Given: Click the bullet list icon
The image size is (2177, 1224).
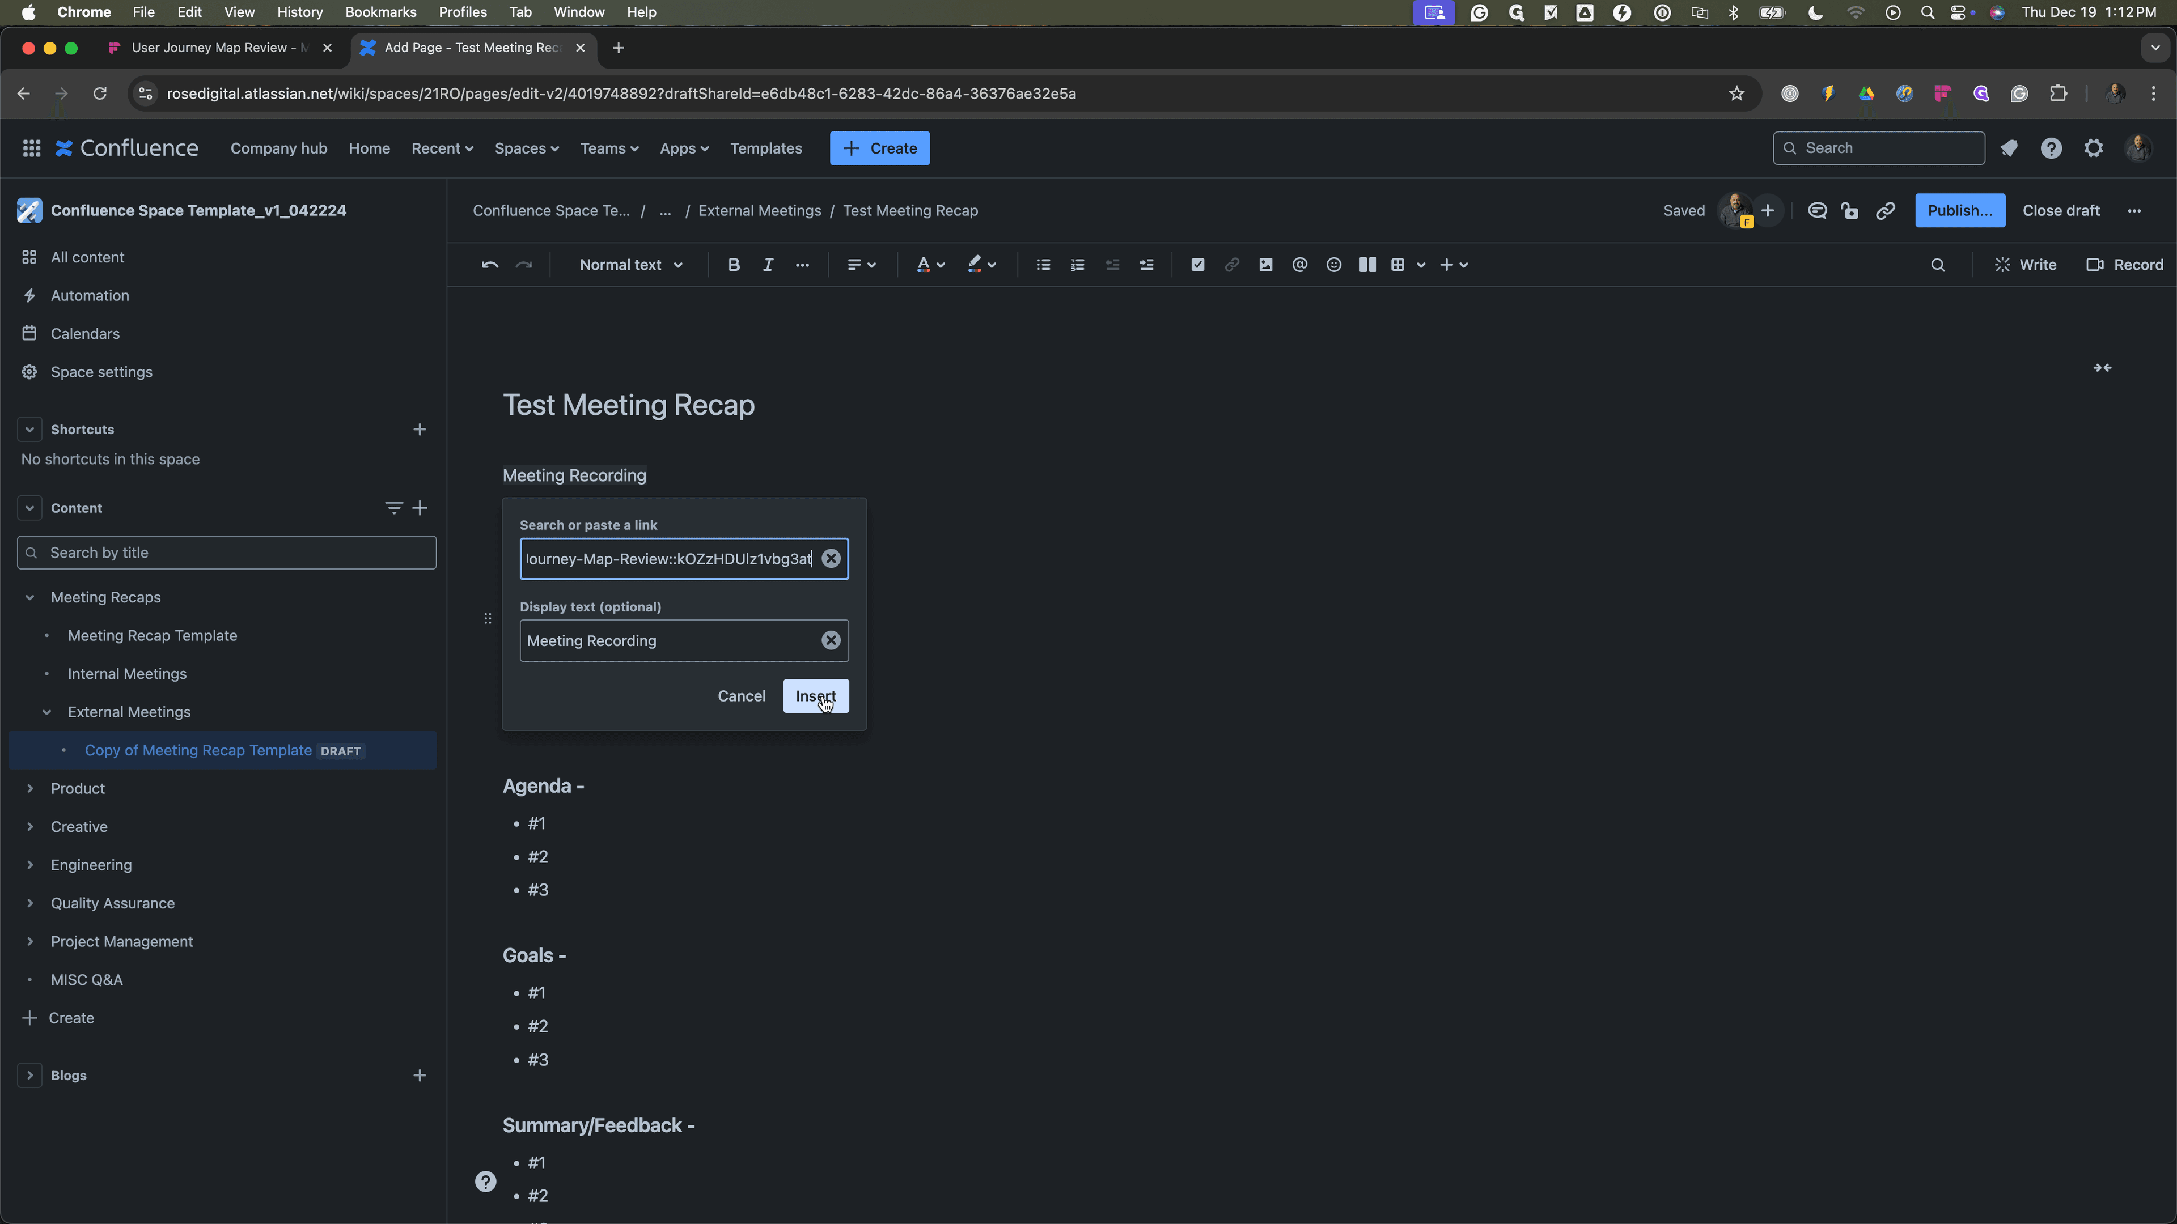Looking at the screenshot, I should 1044,265.
